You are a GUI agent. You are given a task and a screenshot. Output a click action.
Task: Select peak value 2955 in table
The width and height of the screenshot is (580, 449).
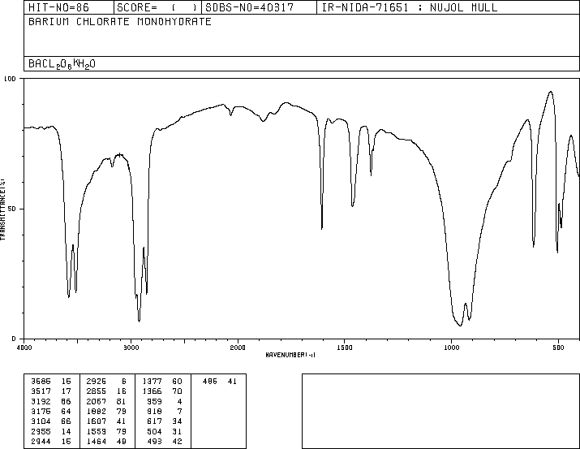41,432
